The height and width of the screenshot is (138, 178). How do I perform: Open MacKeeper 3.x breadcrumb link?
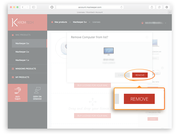click(80, 22)
